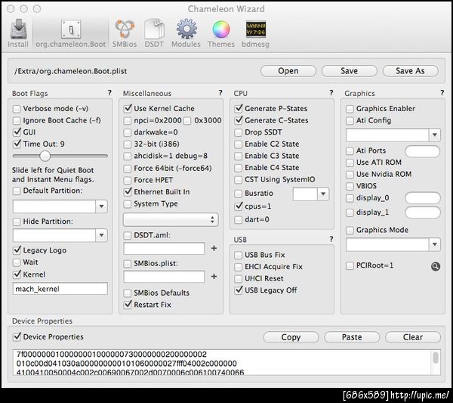Image resolution: width=453 pixels, height=403 pixels.
Task: Click the Time Out slider knob
Action: coord(45,156)
